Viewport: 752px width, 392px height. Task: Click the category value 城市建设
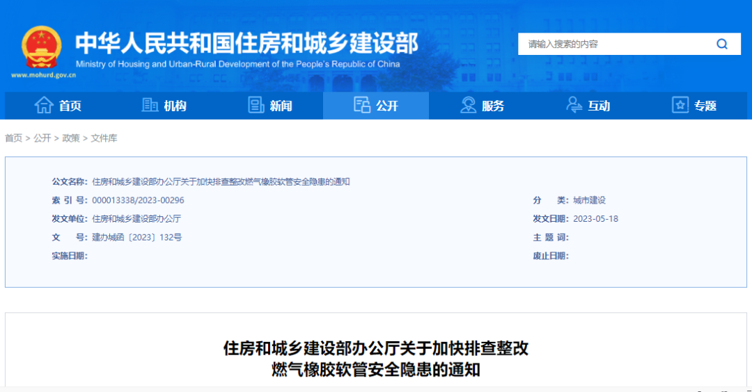590,200
